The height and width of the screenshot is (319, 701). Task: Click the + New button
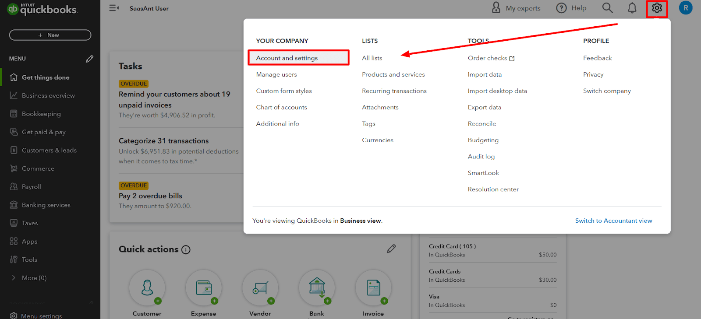tap(50, 35)
